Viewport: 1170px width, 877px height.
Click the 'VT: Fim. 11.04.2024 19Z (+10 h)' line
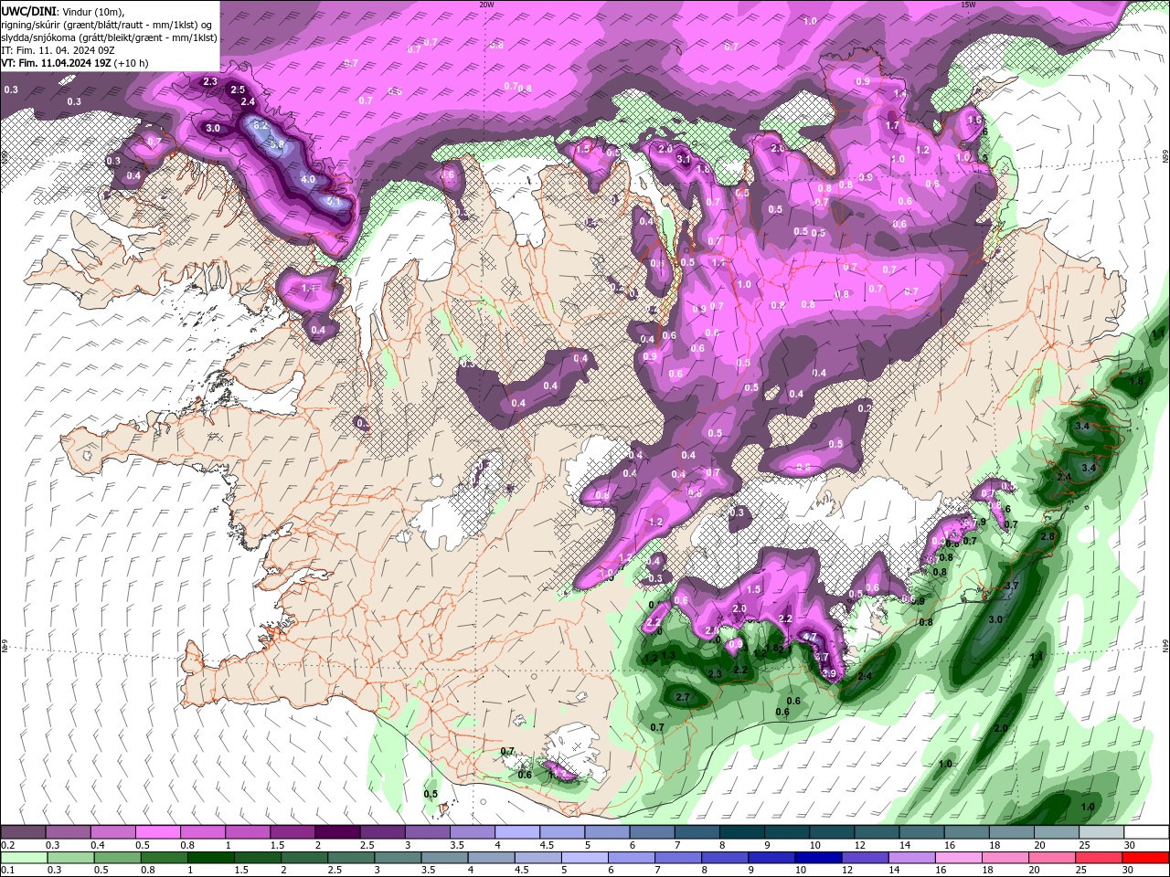coord(75,63)
